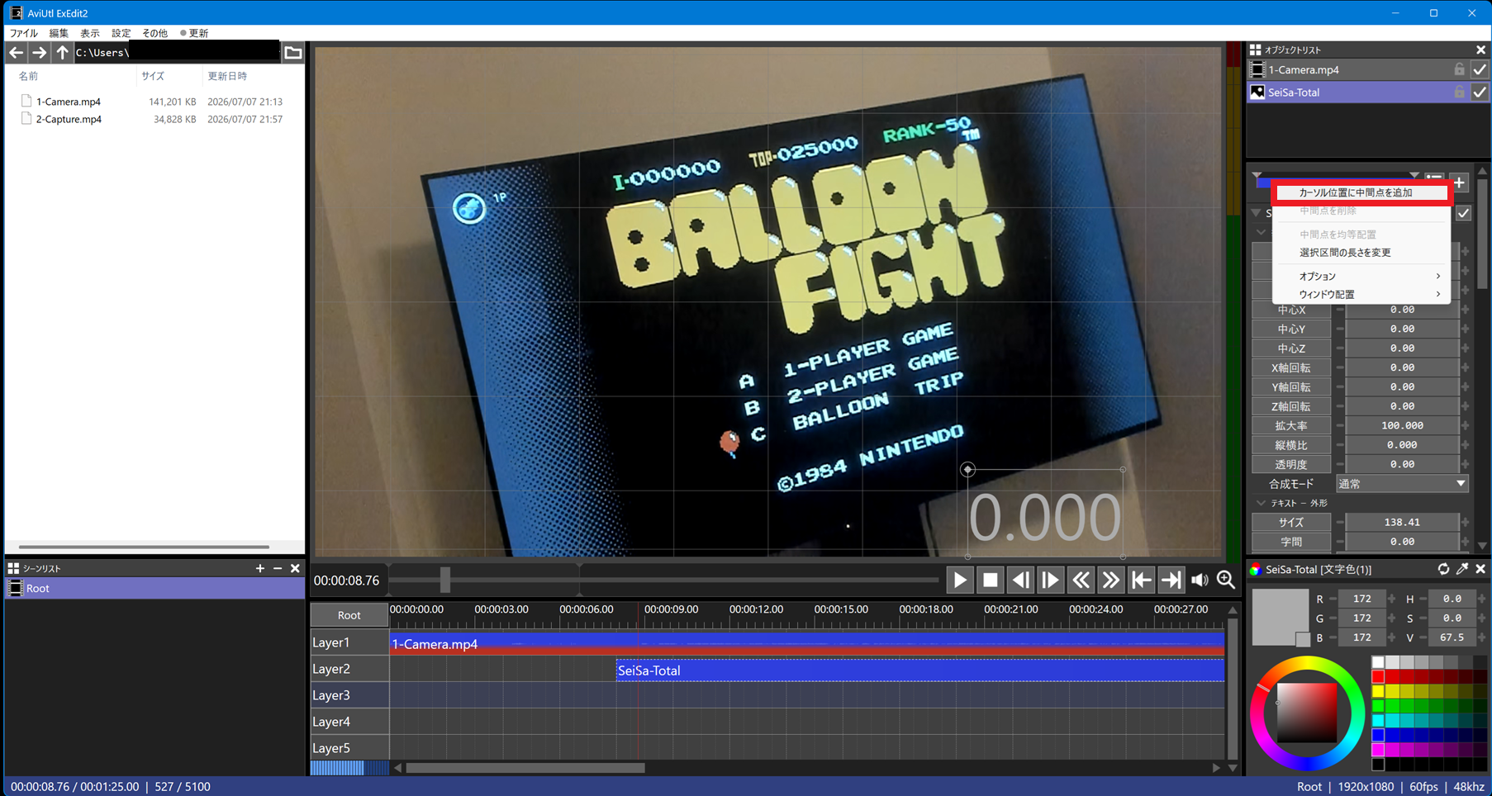
Task: Click the 更新 update menu item
Action: (195, 33)
